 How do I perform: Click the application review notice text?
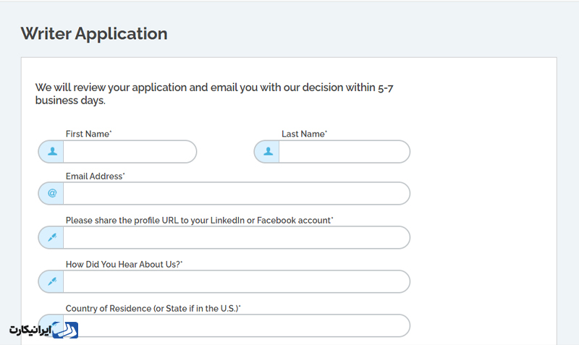214,94
